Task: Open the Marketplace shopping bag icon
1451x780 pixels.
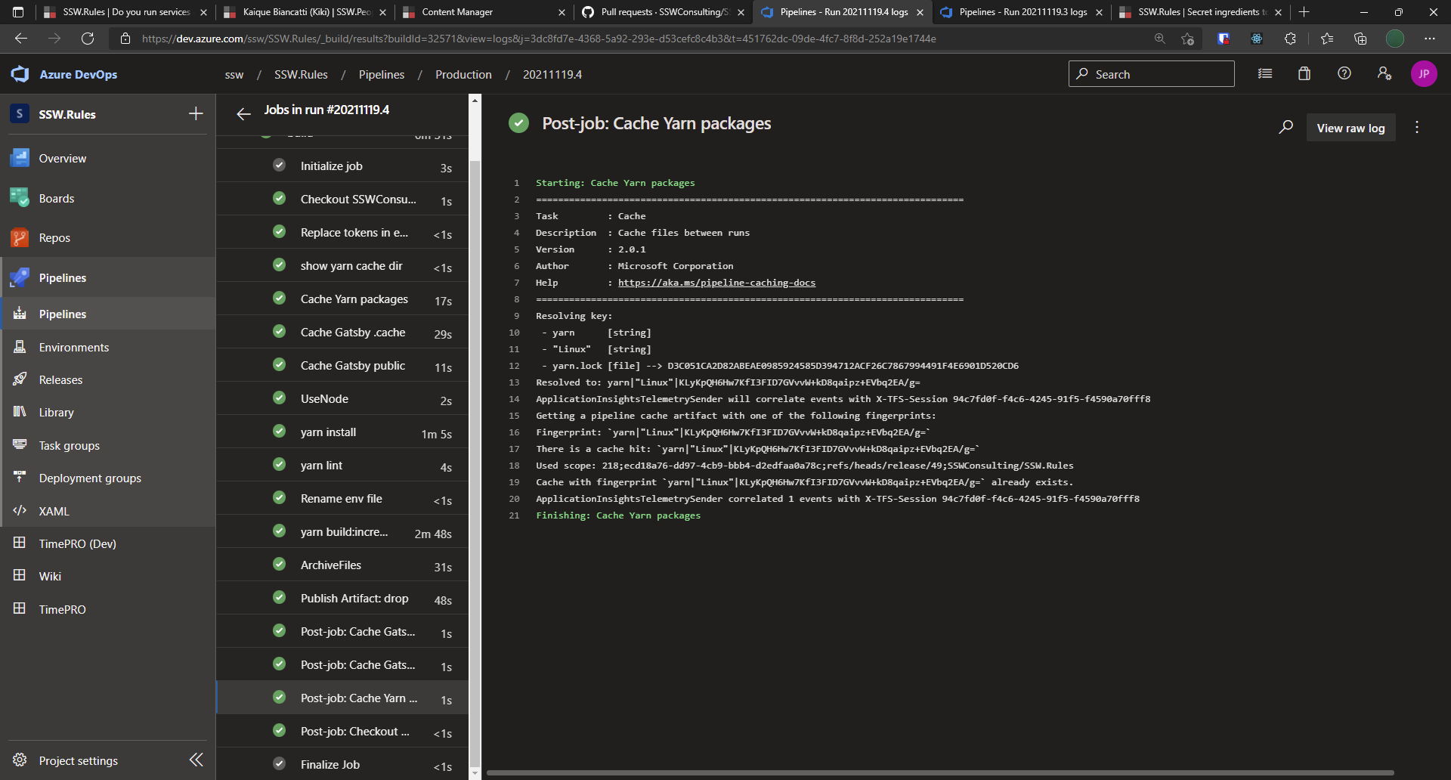Action: click(x=1304, y=73)
